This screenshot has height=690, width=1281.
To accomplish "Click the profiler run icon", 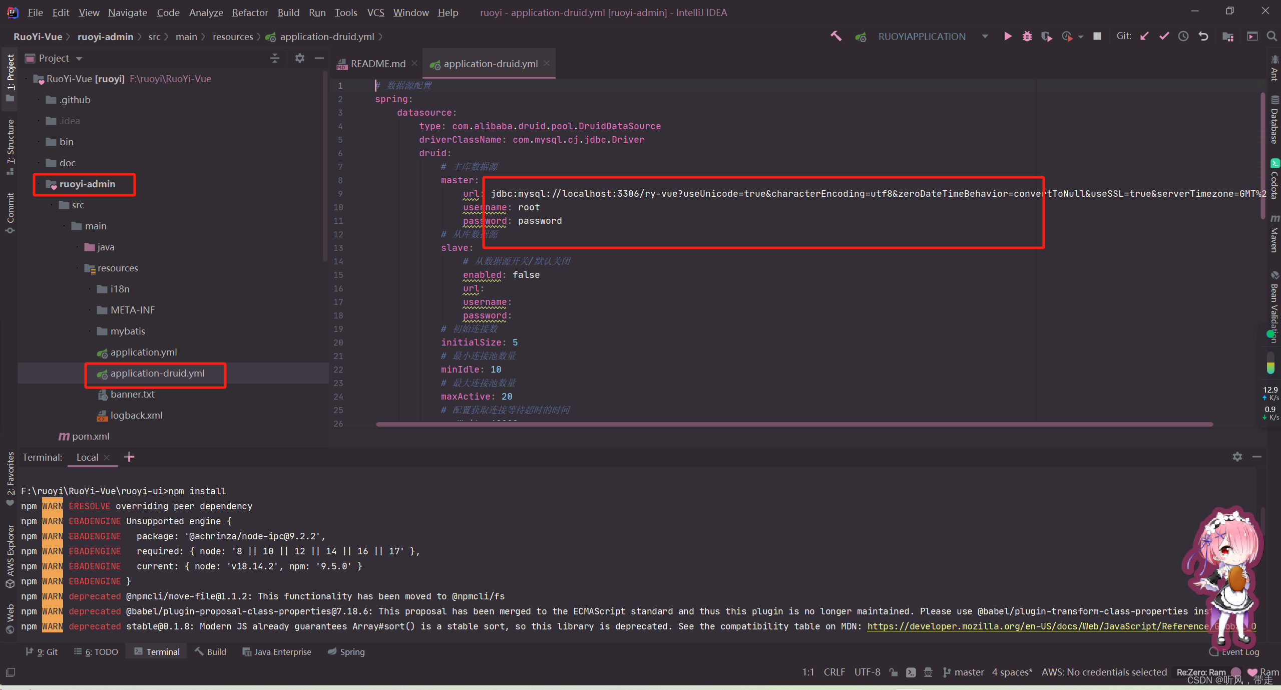I will point(1066,36).
